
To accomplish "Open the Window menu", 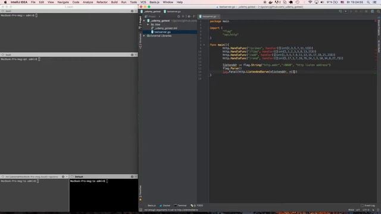I will click(168, 2).
